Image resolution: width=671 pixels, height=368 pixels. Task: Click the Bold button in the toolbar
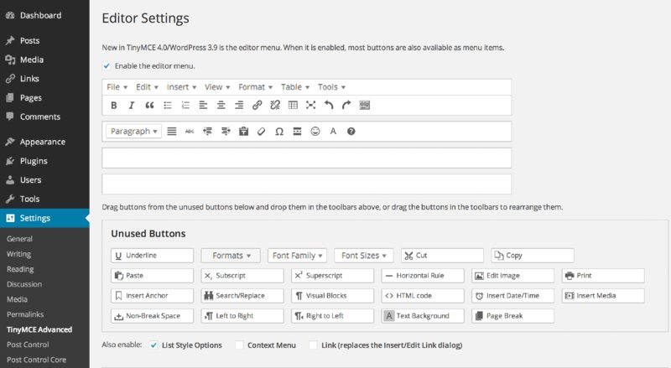(x=114, y=106)
